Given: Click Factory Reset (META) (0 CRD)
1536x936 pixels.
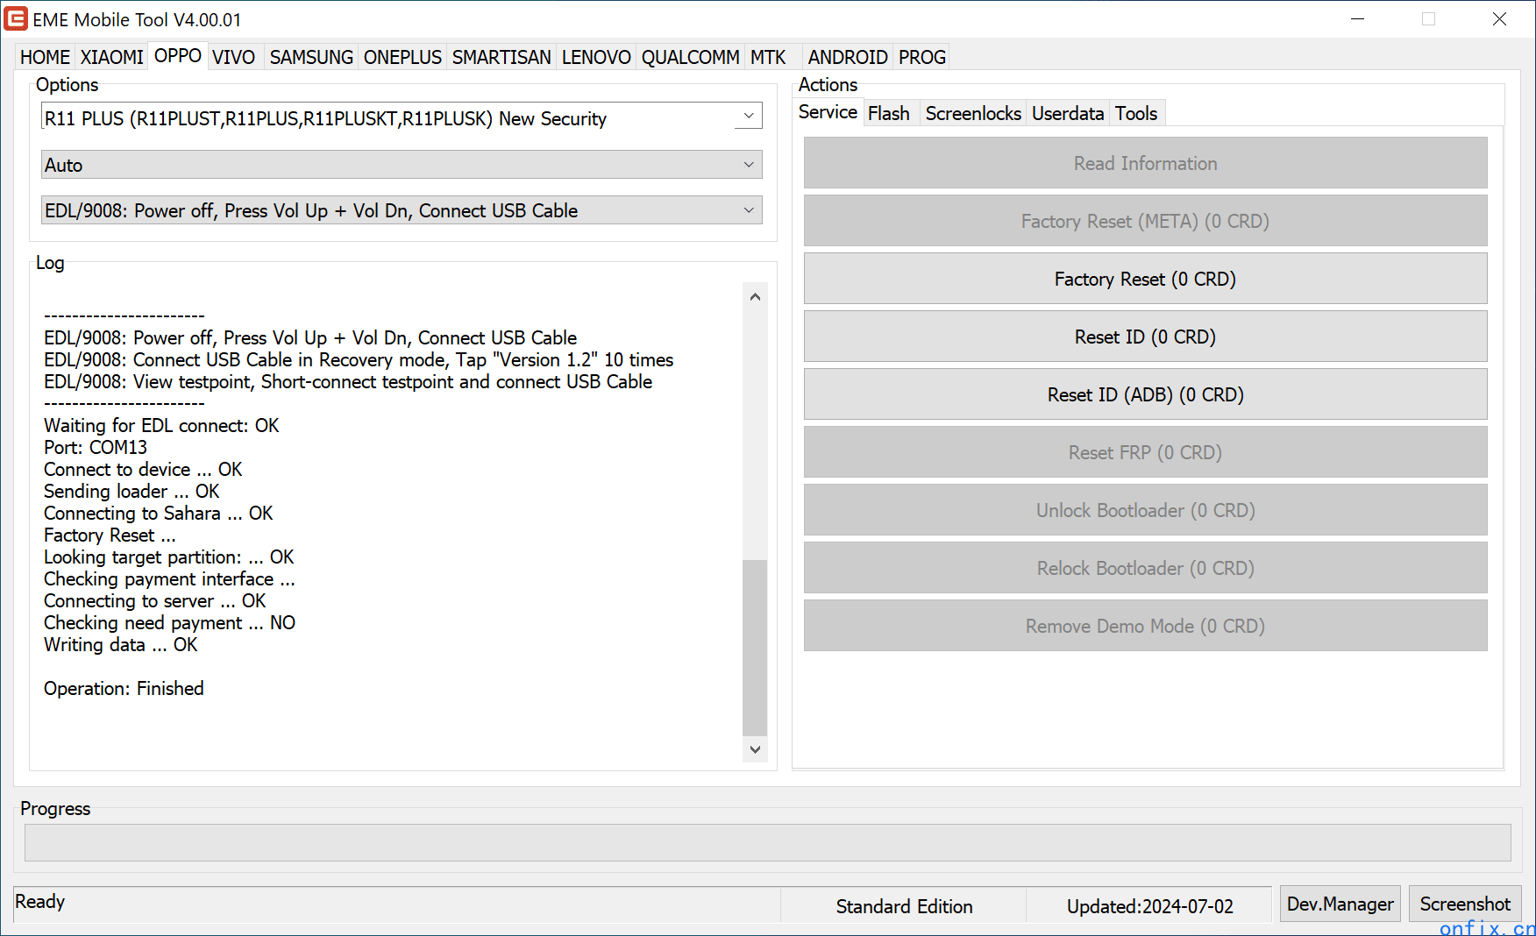Looking at the screenshot, I should pos(1145,221).
